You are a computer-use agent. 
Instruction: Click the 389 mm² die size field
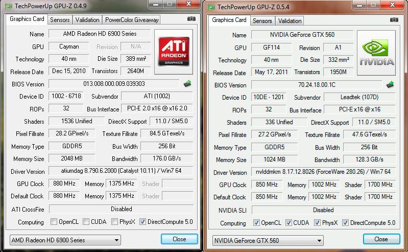point(135,59)
